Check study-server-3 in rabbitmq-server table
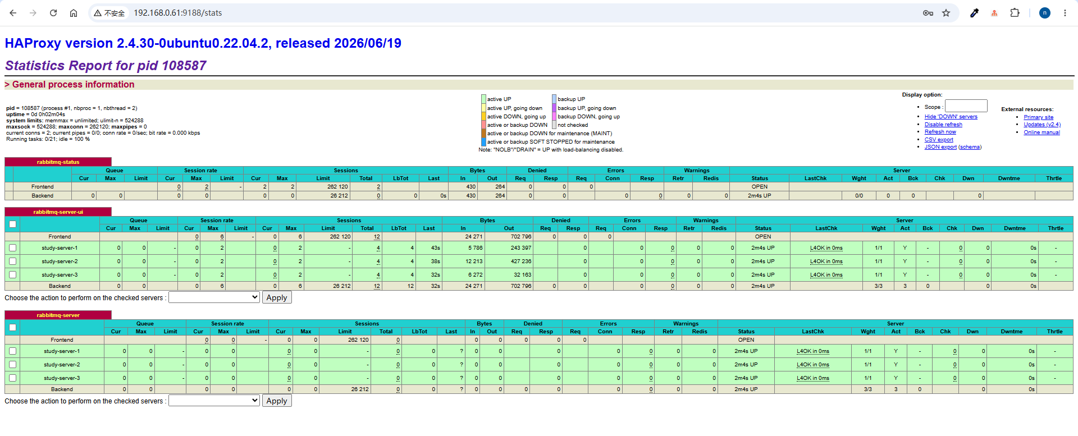Viewport: 1078px width, 436px height. pos(13,378)
